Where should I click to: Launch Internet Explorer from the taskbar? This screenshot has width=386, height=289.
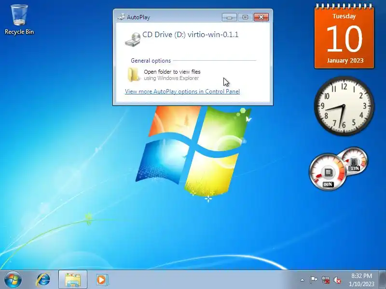pos(43,280)
